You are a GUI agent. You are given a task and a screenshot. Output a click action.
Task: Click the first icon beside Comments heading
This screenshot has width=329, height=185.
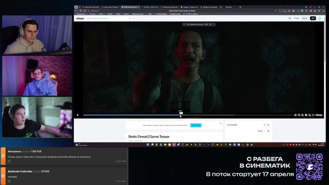click(265, 125)
